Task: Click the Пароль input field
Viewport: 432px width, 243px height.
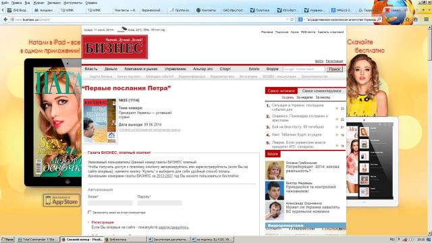Action: tap(160, 202)
